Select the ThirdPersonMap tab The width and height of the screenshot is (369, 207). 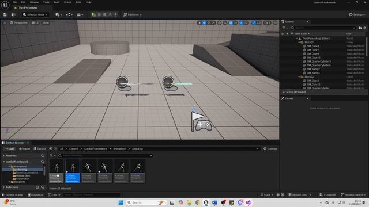click(x=28, y=7)
